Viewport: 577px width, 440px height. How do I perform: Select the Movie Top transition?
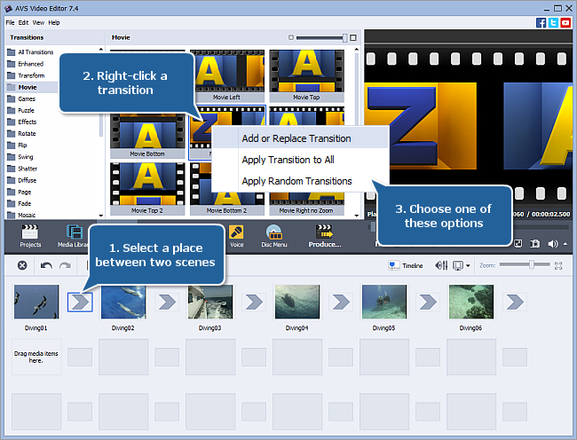pyautogui.click(x=306, y=75)
